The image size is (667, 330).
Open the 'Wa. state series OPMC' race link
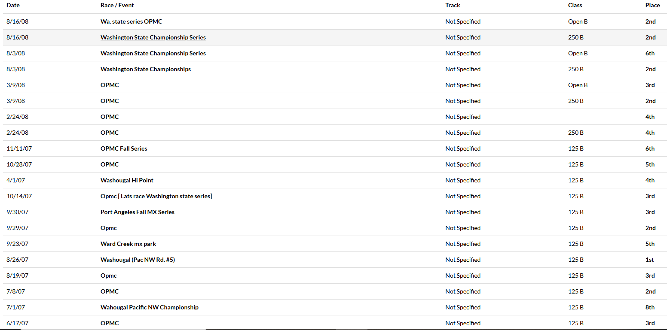click(x=132, y=21)
